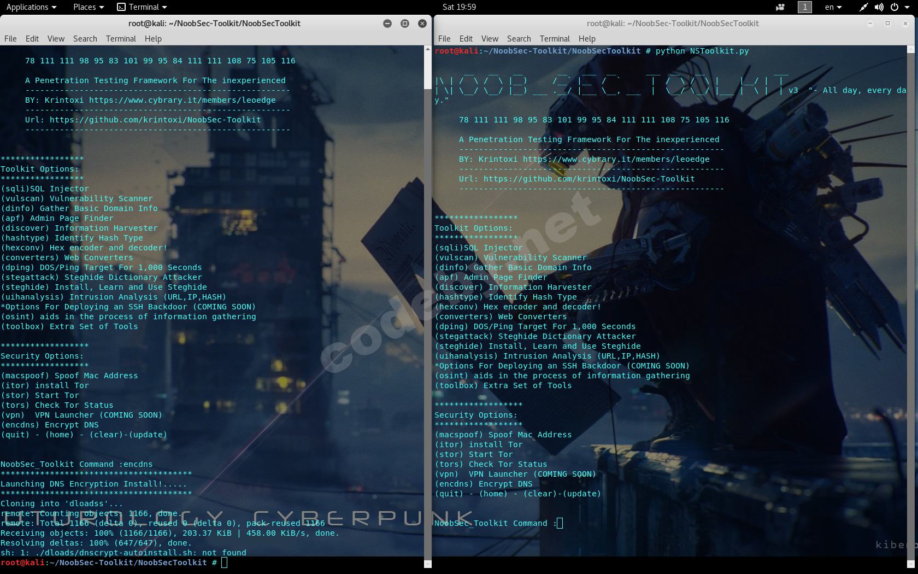Click the volume speaker icon

[879, 7]
